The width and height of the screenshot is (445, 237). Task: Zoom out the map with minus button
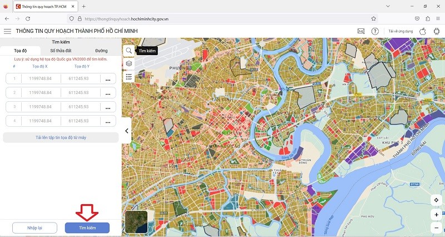click(x=436, y=228)
